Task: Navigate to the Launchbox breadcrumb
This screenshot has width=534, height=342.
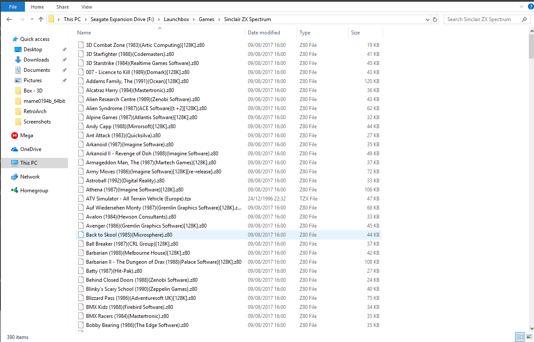Action: click(x=176, y=19)
